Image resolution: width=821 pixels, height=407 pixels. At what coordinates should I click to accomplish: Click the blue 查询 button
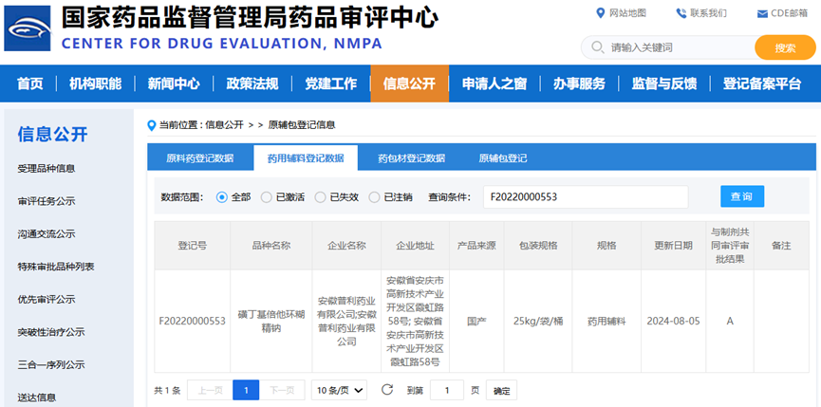pyautogui.click(x=741, y=196)
